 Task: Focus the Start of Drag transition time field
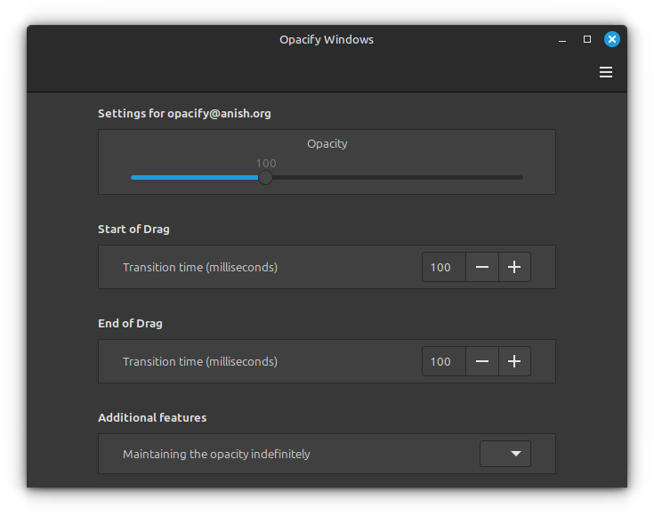tap(442, 267)
